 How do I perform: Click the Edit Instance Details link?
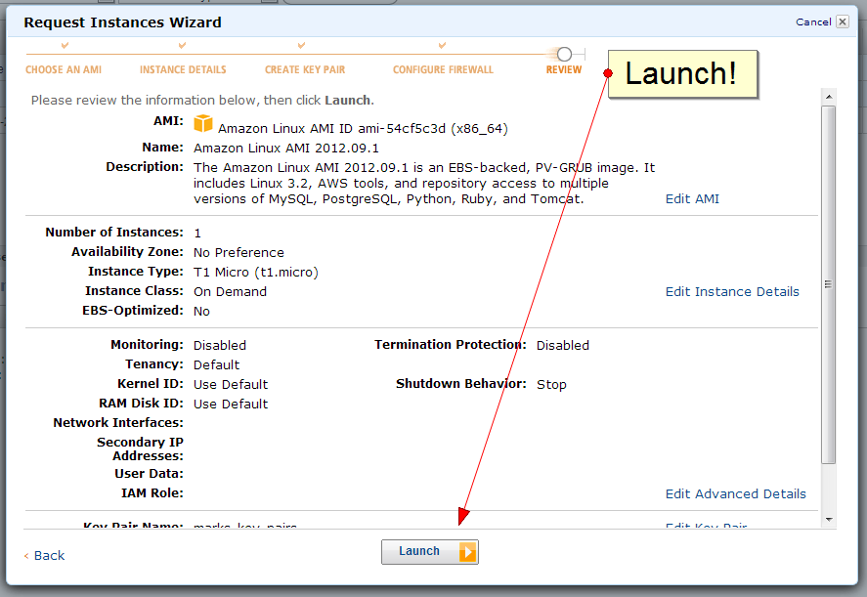coord(732,292)
